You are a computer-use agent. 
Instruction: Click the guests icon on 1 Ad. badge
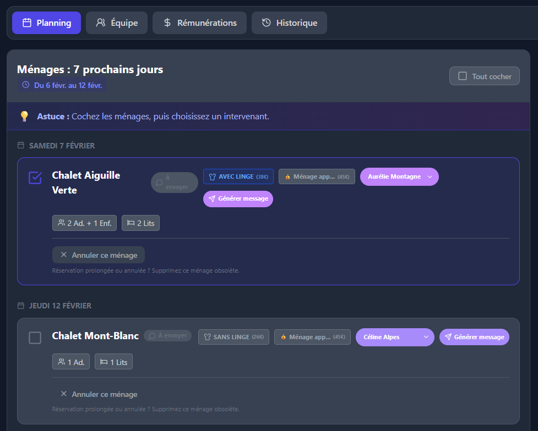pos(61,362)
